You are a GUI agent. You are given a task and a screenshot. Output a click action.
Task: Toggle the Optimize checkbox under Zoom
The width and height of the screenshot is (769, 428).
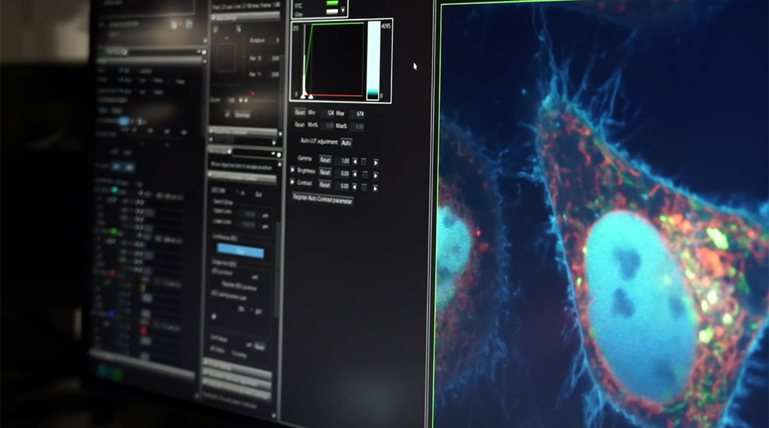pyautogui.click(x=227, y=114)
